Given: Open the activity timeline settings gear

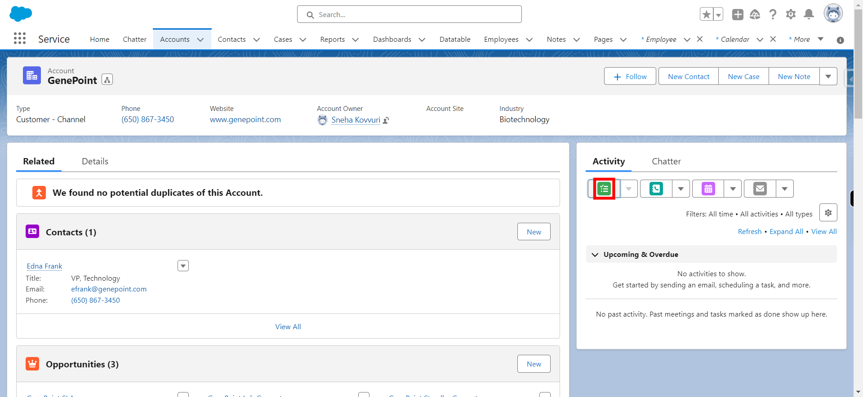Looking at the screenshot, I should [x=828, y=213].
